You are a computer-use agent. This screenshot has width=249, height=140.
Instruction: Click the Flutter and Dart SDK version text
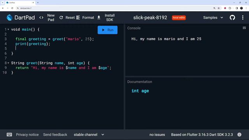[202, 135]
